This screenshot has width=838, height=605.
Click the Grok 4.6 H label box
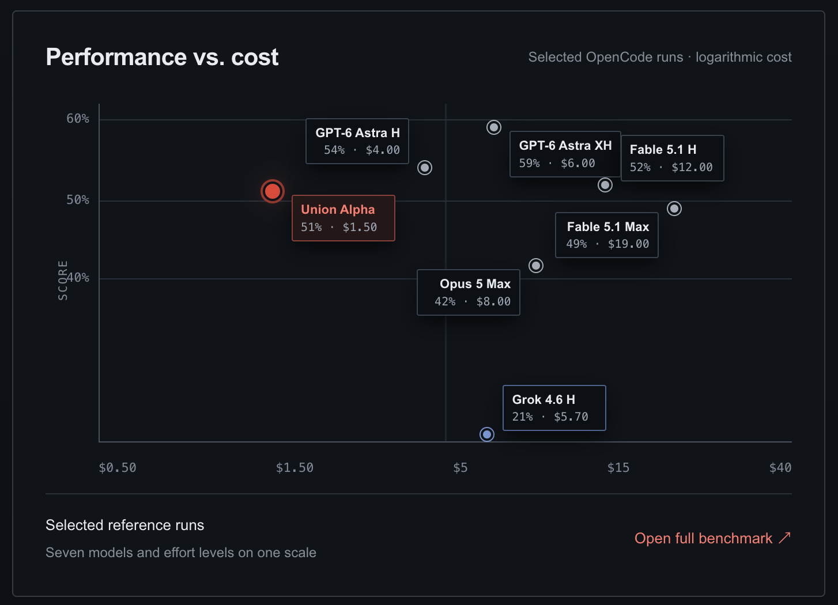click(554, 408)
